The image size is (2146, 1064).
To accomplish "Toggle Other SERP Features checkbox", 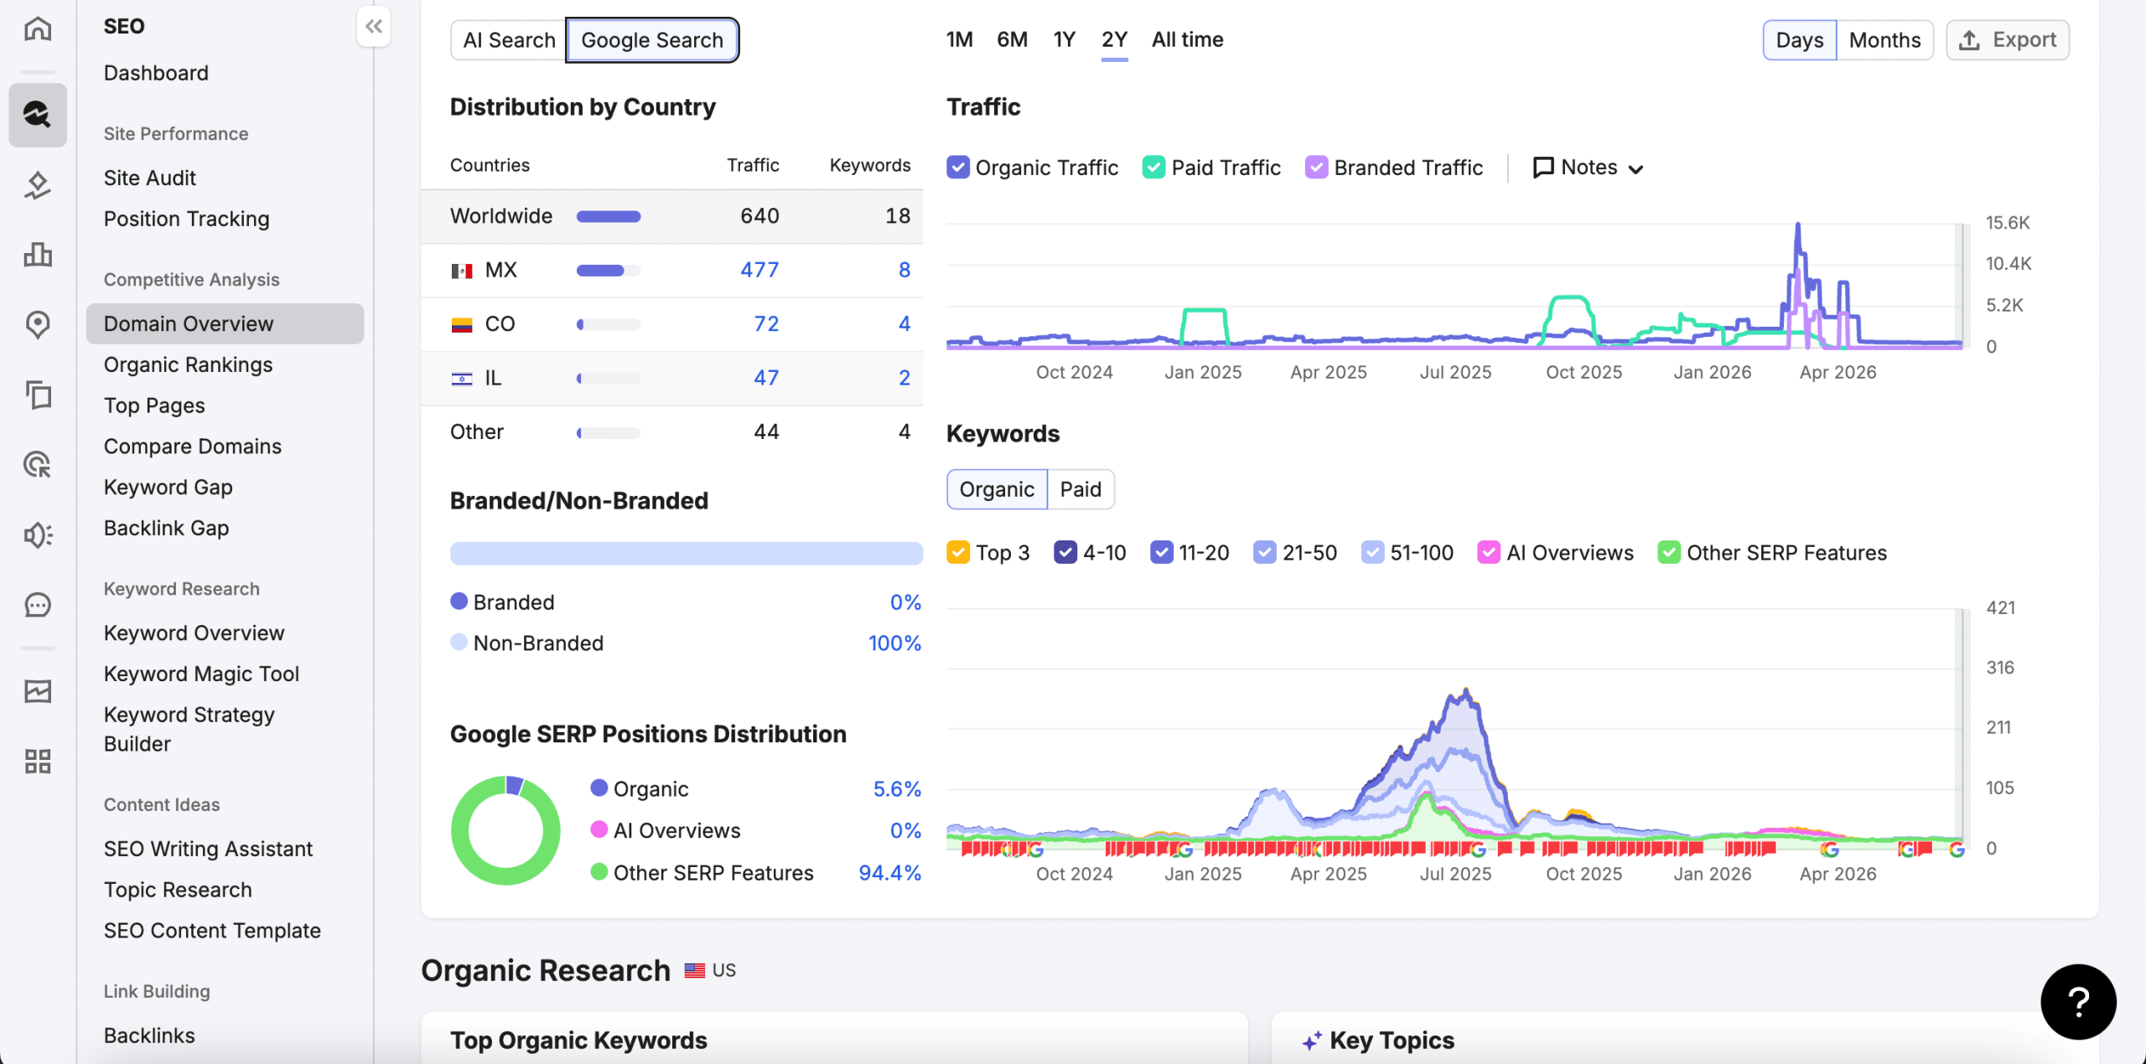I will click(x=1669, y=553).
